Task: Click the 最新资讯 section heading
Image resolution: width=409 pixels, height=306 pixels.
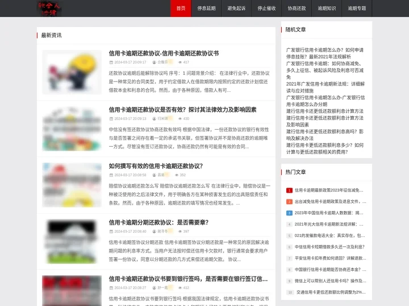Action: tap(51, 35)
